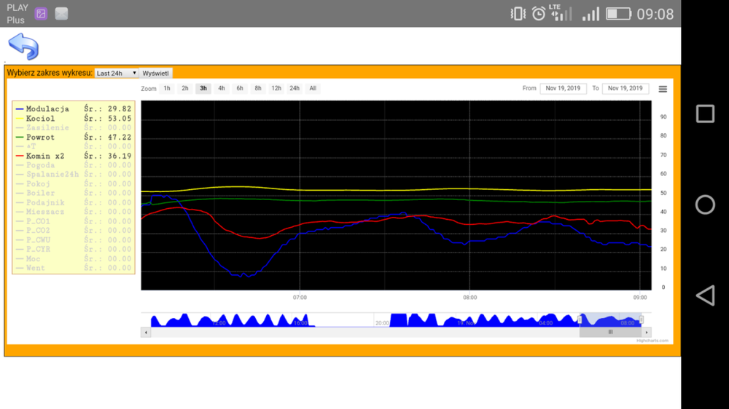Screen dimensions: 729x409
Task: Tap the battery icon in status bar
Action: click(618, 14)
